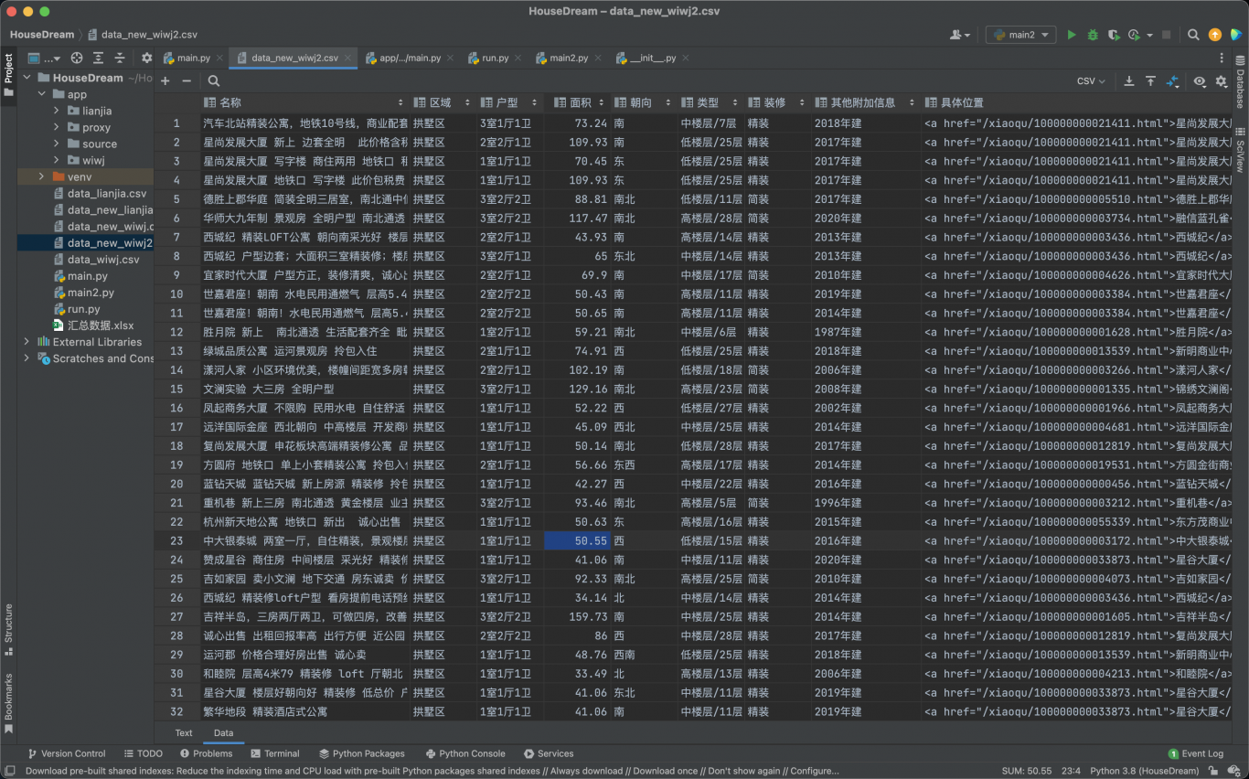Click the blue transpose arrows icon

(x=1173, y=81)
